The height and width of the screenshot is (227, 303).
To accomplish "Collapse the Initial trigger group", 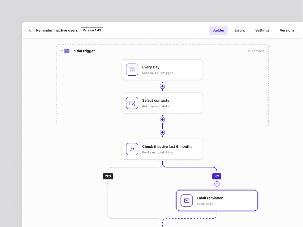I will tap(62, 51).
